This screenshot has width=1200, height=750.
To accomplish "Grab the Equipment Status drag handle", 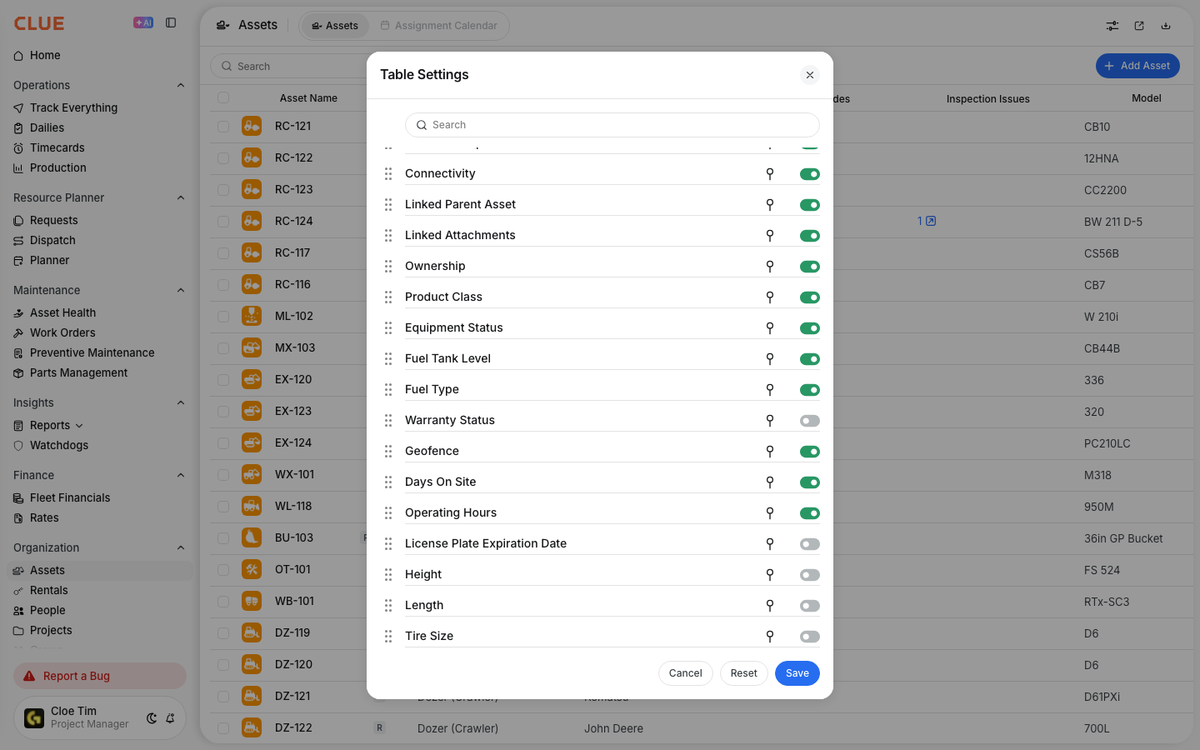I will [x=388, y=327].
